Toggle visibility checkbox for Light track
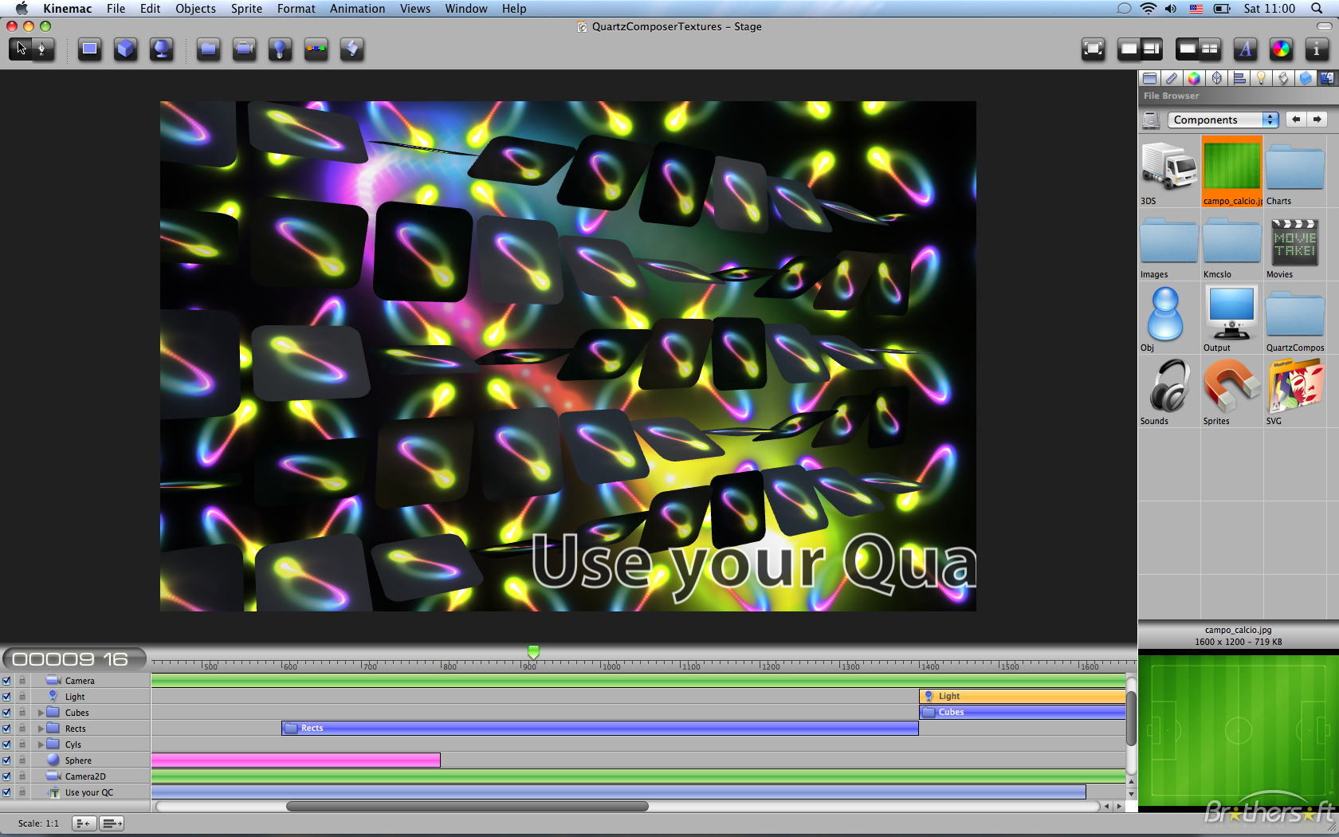The height and width of the screenshot is (837, 1339). click(7, 697)
